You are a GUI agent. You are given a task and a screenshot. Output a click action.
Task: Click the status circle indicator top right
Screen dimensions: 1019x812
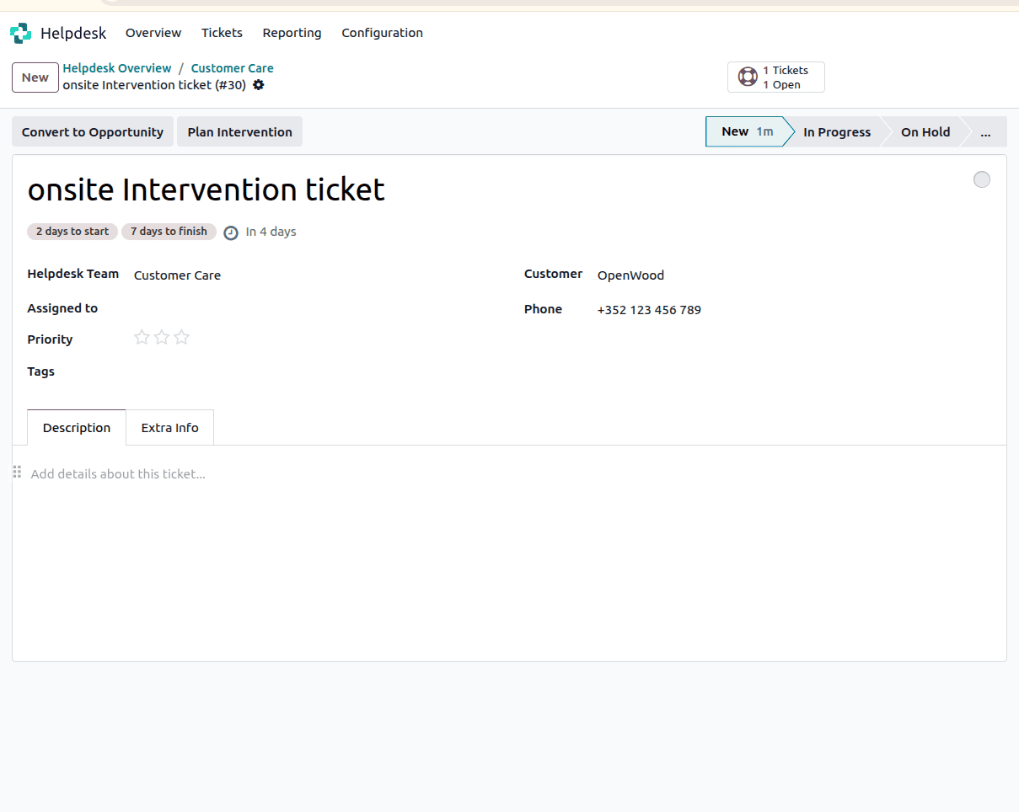pos(981,179)
